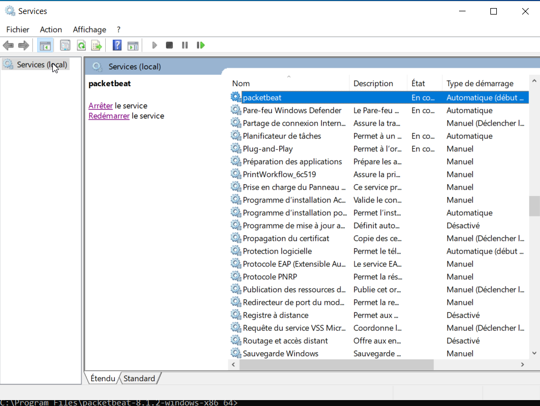Image resolution: width=540 pixels, height=406 pixels.
Task: Open the Action menu
Action: (x=51, y=30)
